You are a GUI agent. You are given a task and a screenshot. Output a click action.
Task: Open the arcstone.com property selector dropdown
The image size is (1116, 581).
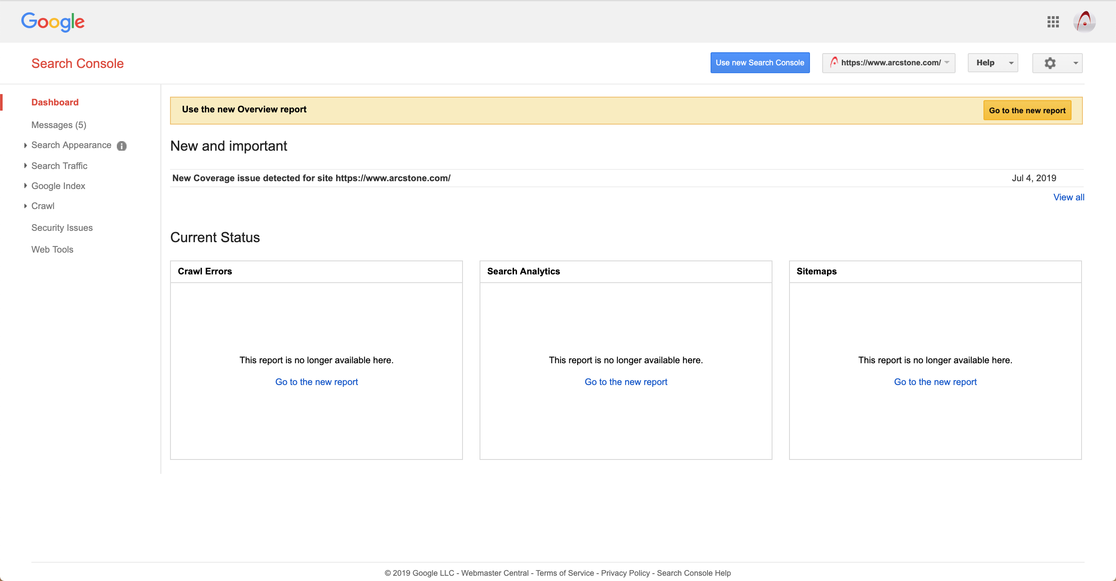tap(888, 63)
